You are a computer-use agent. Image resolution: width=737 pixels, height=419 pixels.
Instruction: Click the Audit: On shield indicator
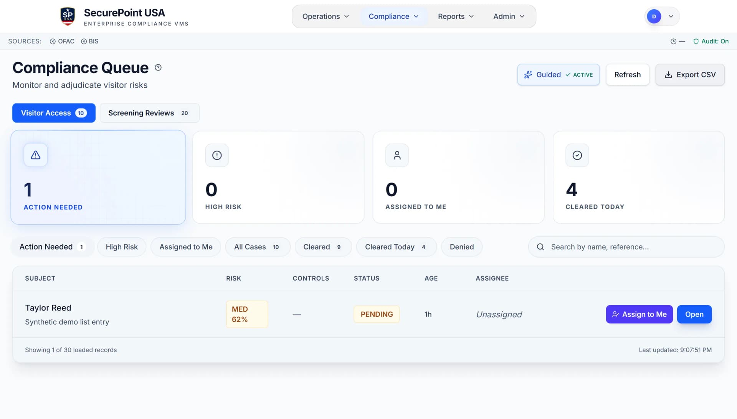click(711, 41)
